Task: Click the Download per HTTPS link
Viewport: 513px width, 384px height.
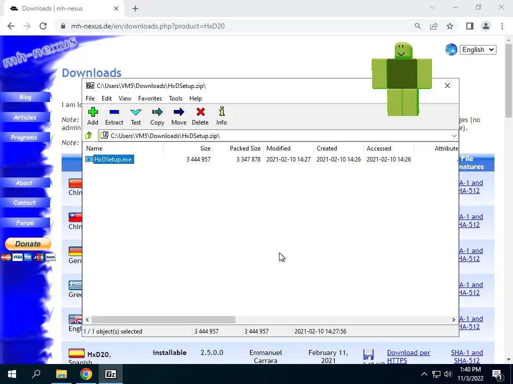Action: point(408,356)
